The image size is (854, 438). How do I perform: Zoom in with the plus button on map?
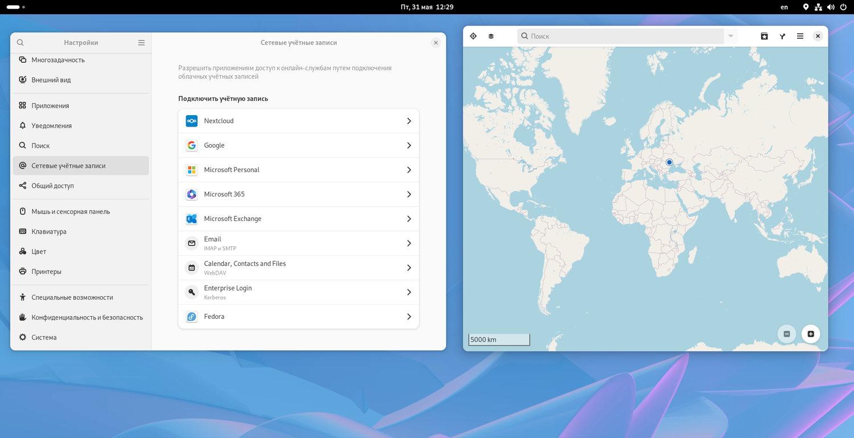(811, 334)
